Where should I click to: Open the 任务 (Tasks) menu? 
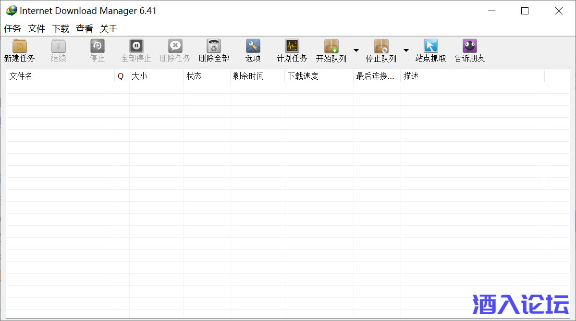tap(12, 29)
